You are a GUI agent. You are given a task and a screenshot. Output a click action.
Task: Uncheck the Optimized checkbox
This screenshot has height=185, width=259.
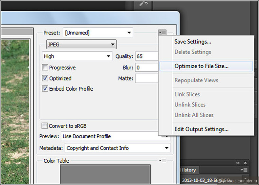coord(45,78)
